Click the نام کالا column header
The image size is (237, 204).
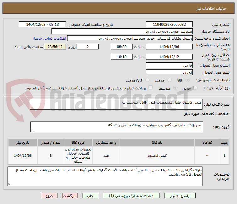click(x=157, y=143)
